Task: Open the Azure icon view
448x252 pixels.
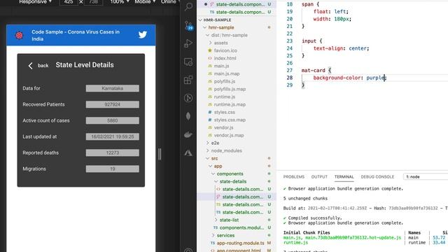Action: coord(188,153)
